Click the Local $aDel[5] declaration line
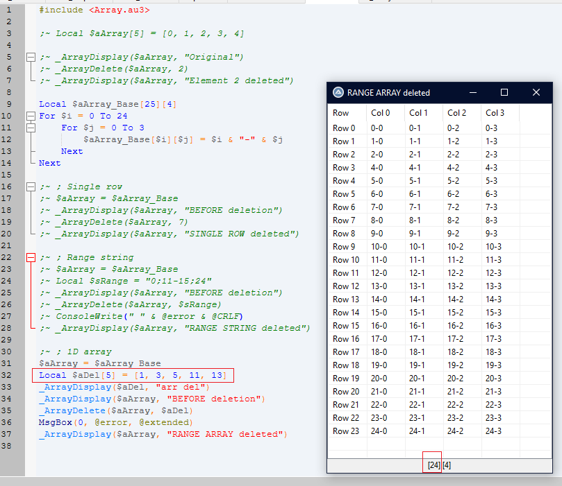The height and width of the screenshot is (486, 562). (x=133, y=376)
